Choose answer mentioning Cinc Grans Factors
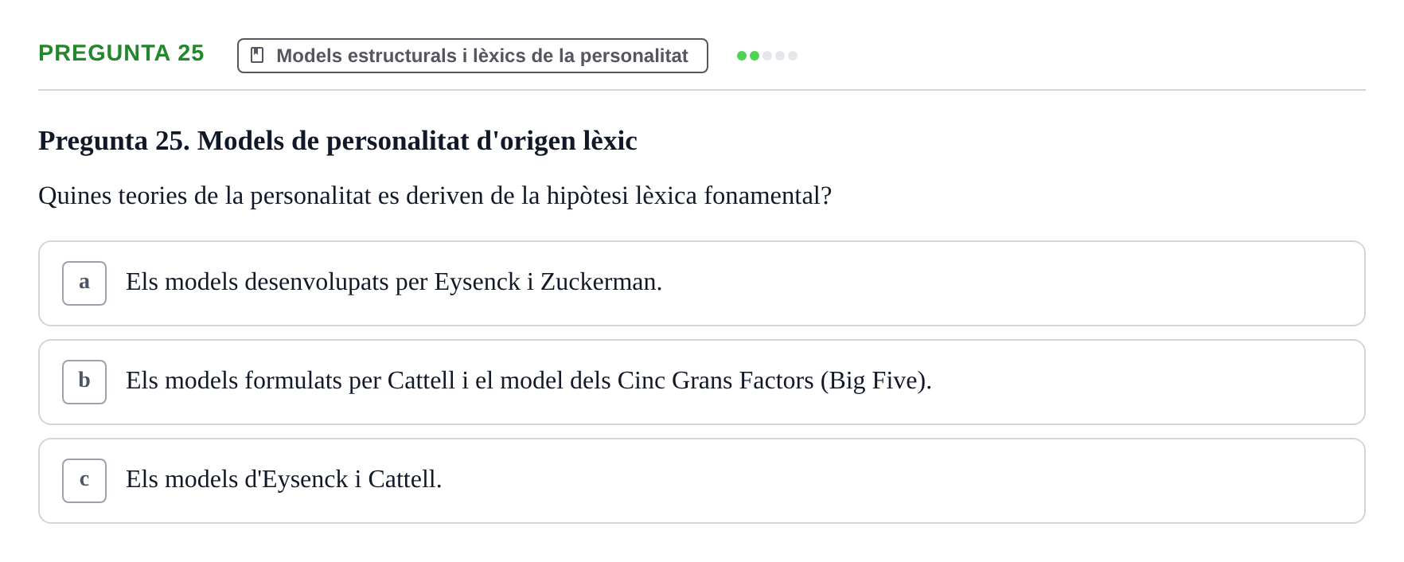1404x562 pixels. 702,382
